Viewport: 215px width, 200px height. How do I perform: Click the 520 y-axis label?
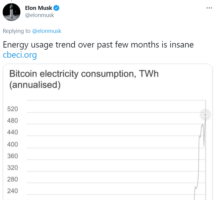13,109
